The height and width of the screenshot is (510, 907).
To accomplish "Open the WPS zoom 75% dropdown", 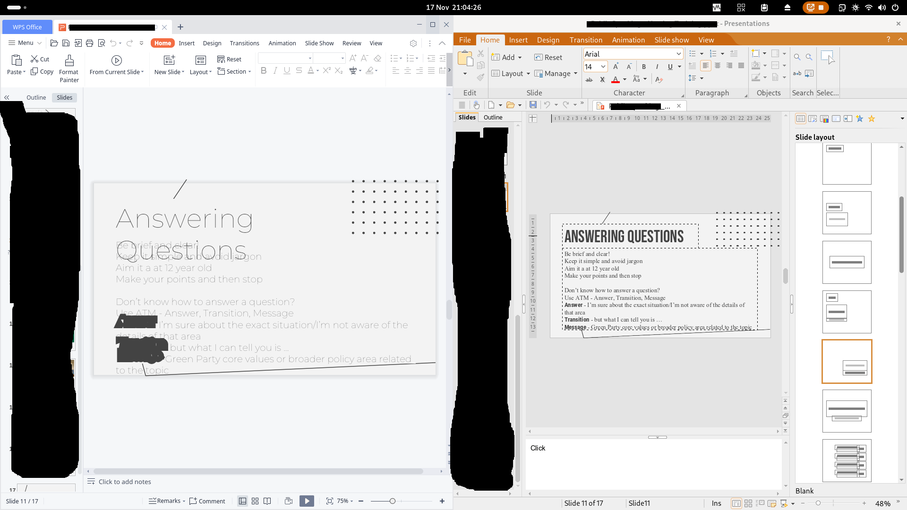I will tap(351, 501).
